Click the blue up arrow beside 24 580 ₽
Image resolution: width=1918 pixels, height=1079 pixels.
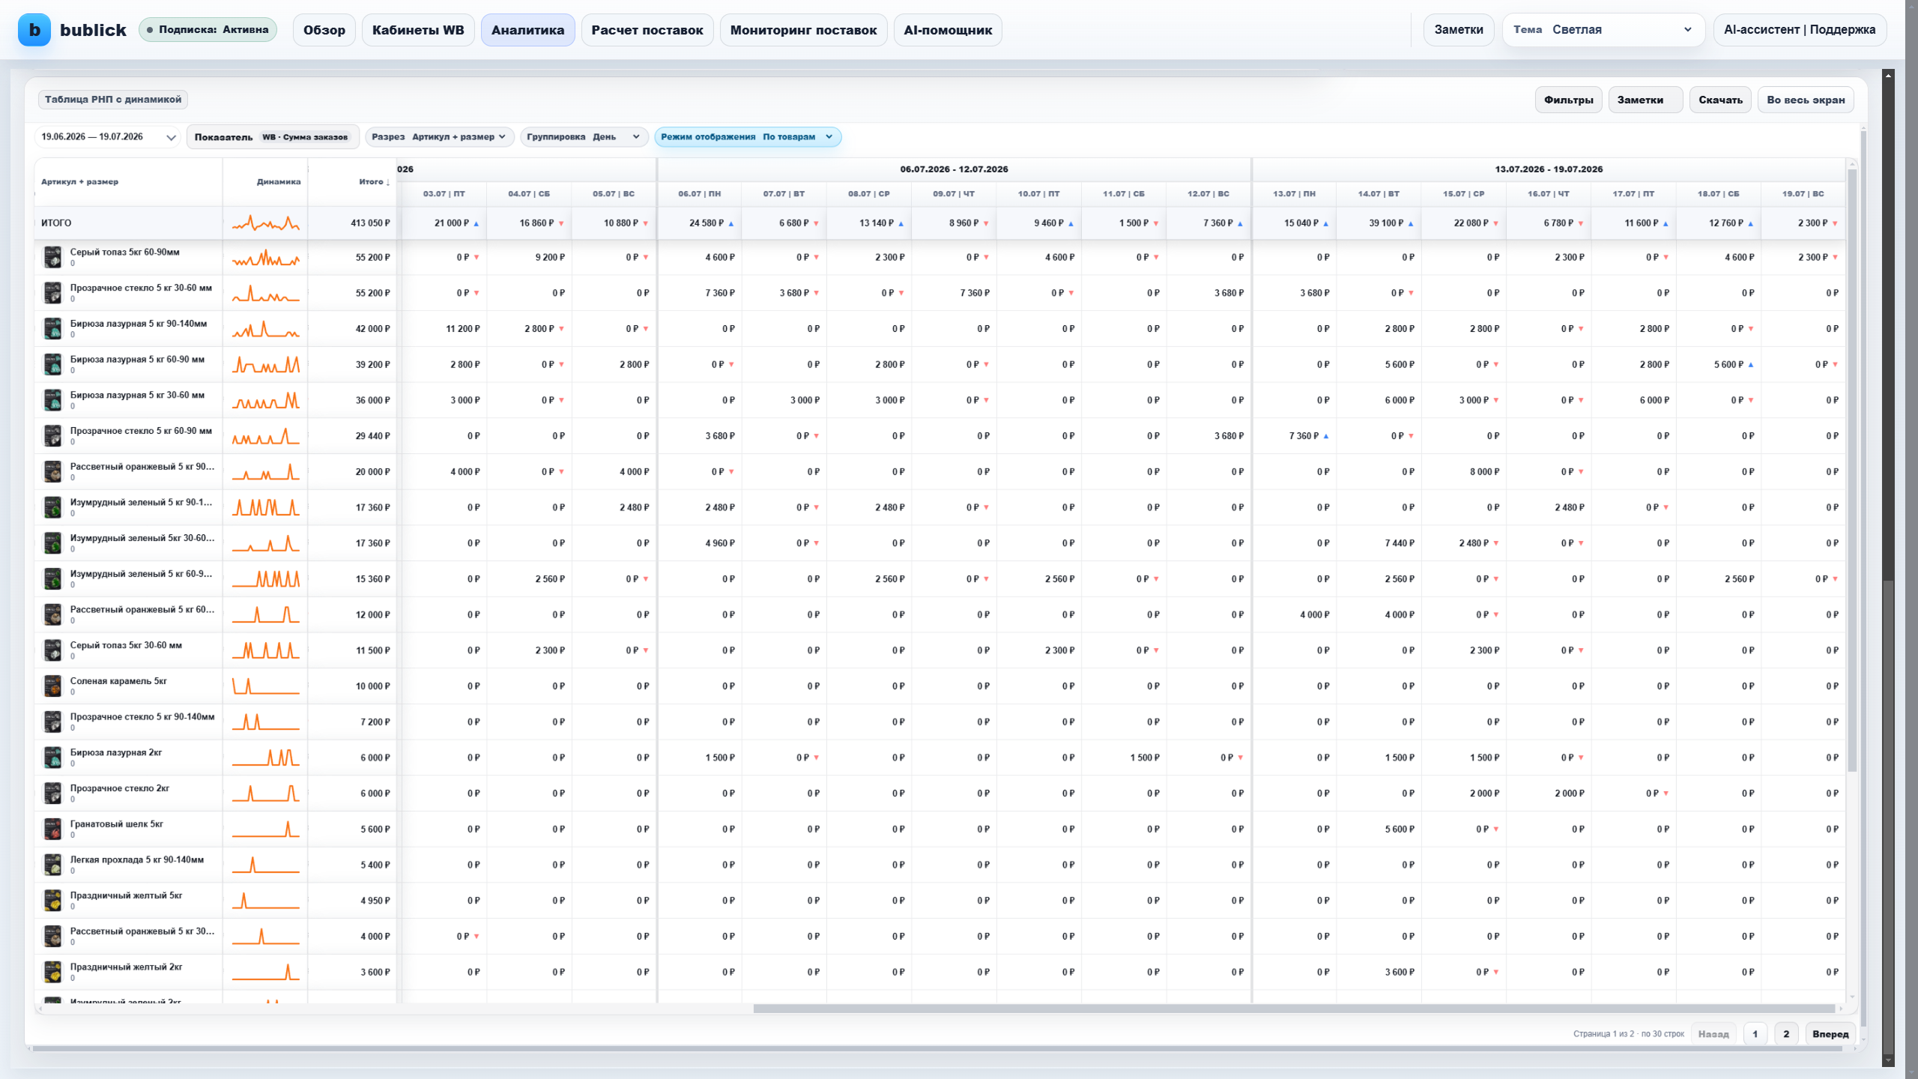pos(731,224)
